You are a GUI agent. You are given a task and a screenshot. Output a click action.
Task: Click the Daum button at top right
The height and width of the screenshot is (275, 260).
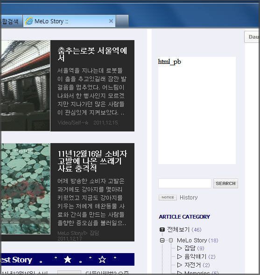click(252, 37)
